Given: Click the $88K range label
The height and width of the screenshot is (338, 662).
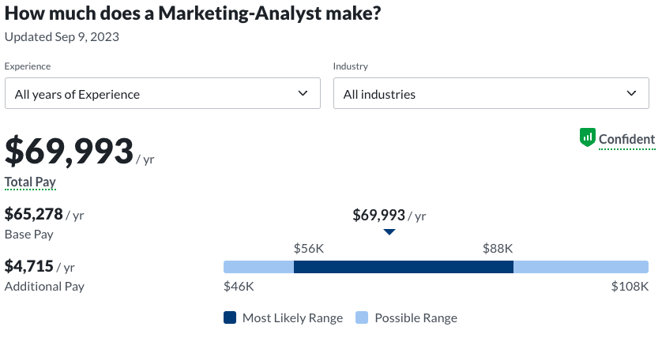Looking at the screenshot, I should (498, 248).
